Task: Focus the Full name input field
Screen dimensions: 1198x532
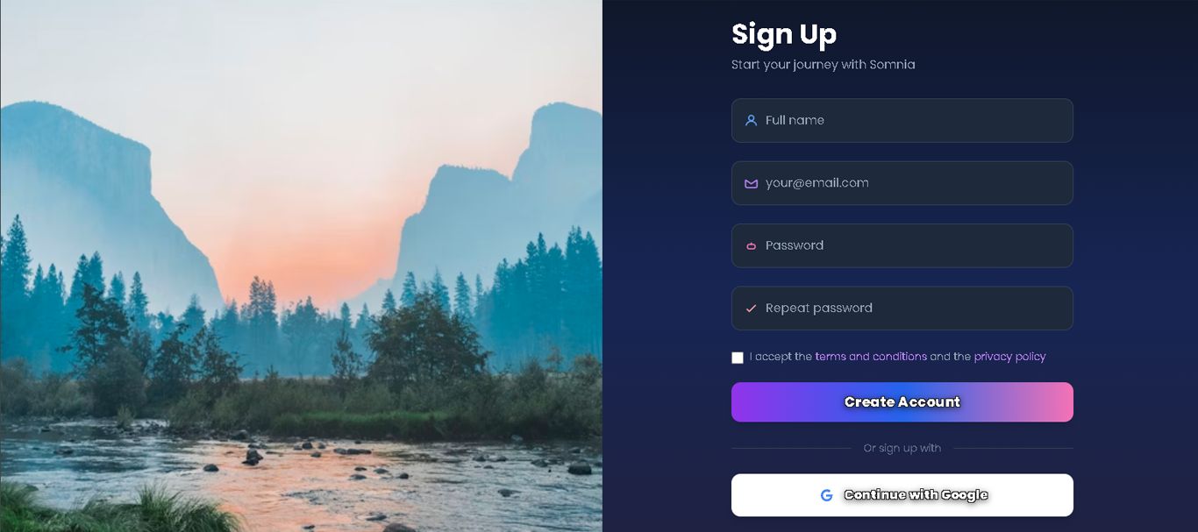Action: pyautogui.click(x=902, y=120)
